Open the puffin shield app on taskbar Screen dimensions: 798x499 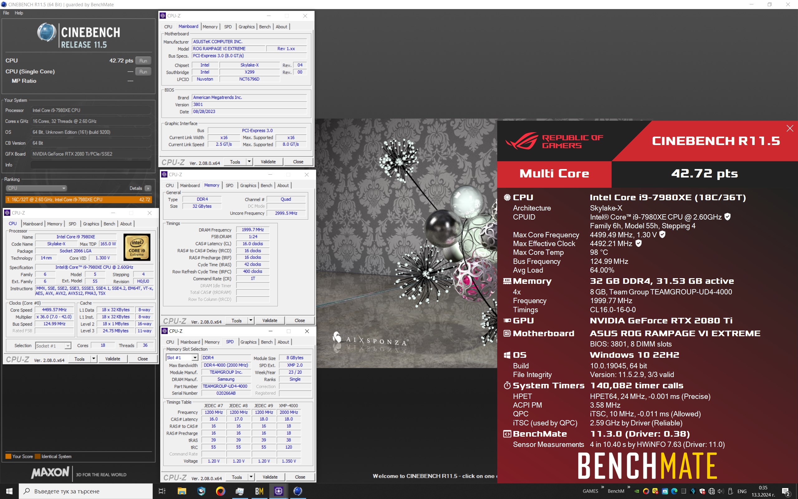201,491
